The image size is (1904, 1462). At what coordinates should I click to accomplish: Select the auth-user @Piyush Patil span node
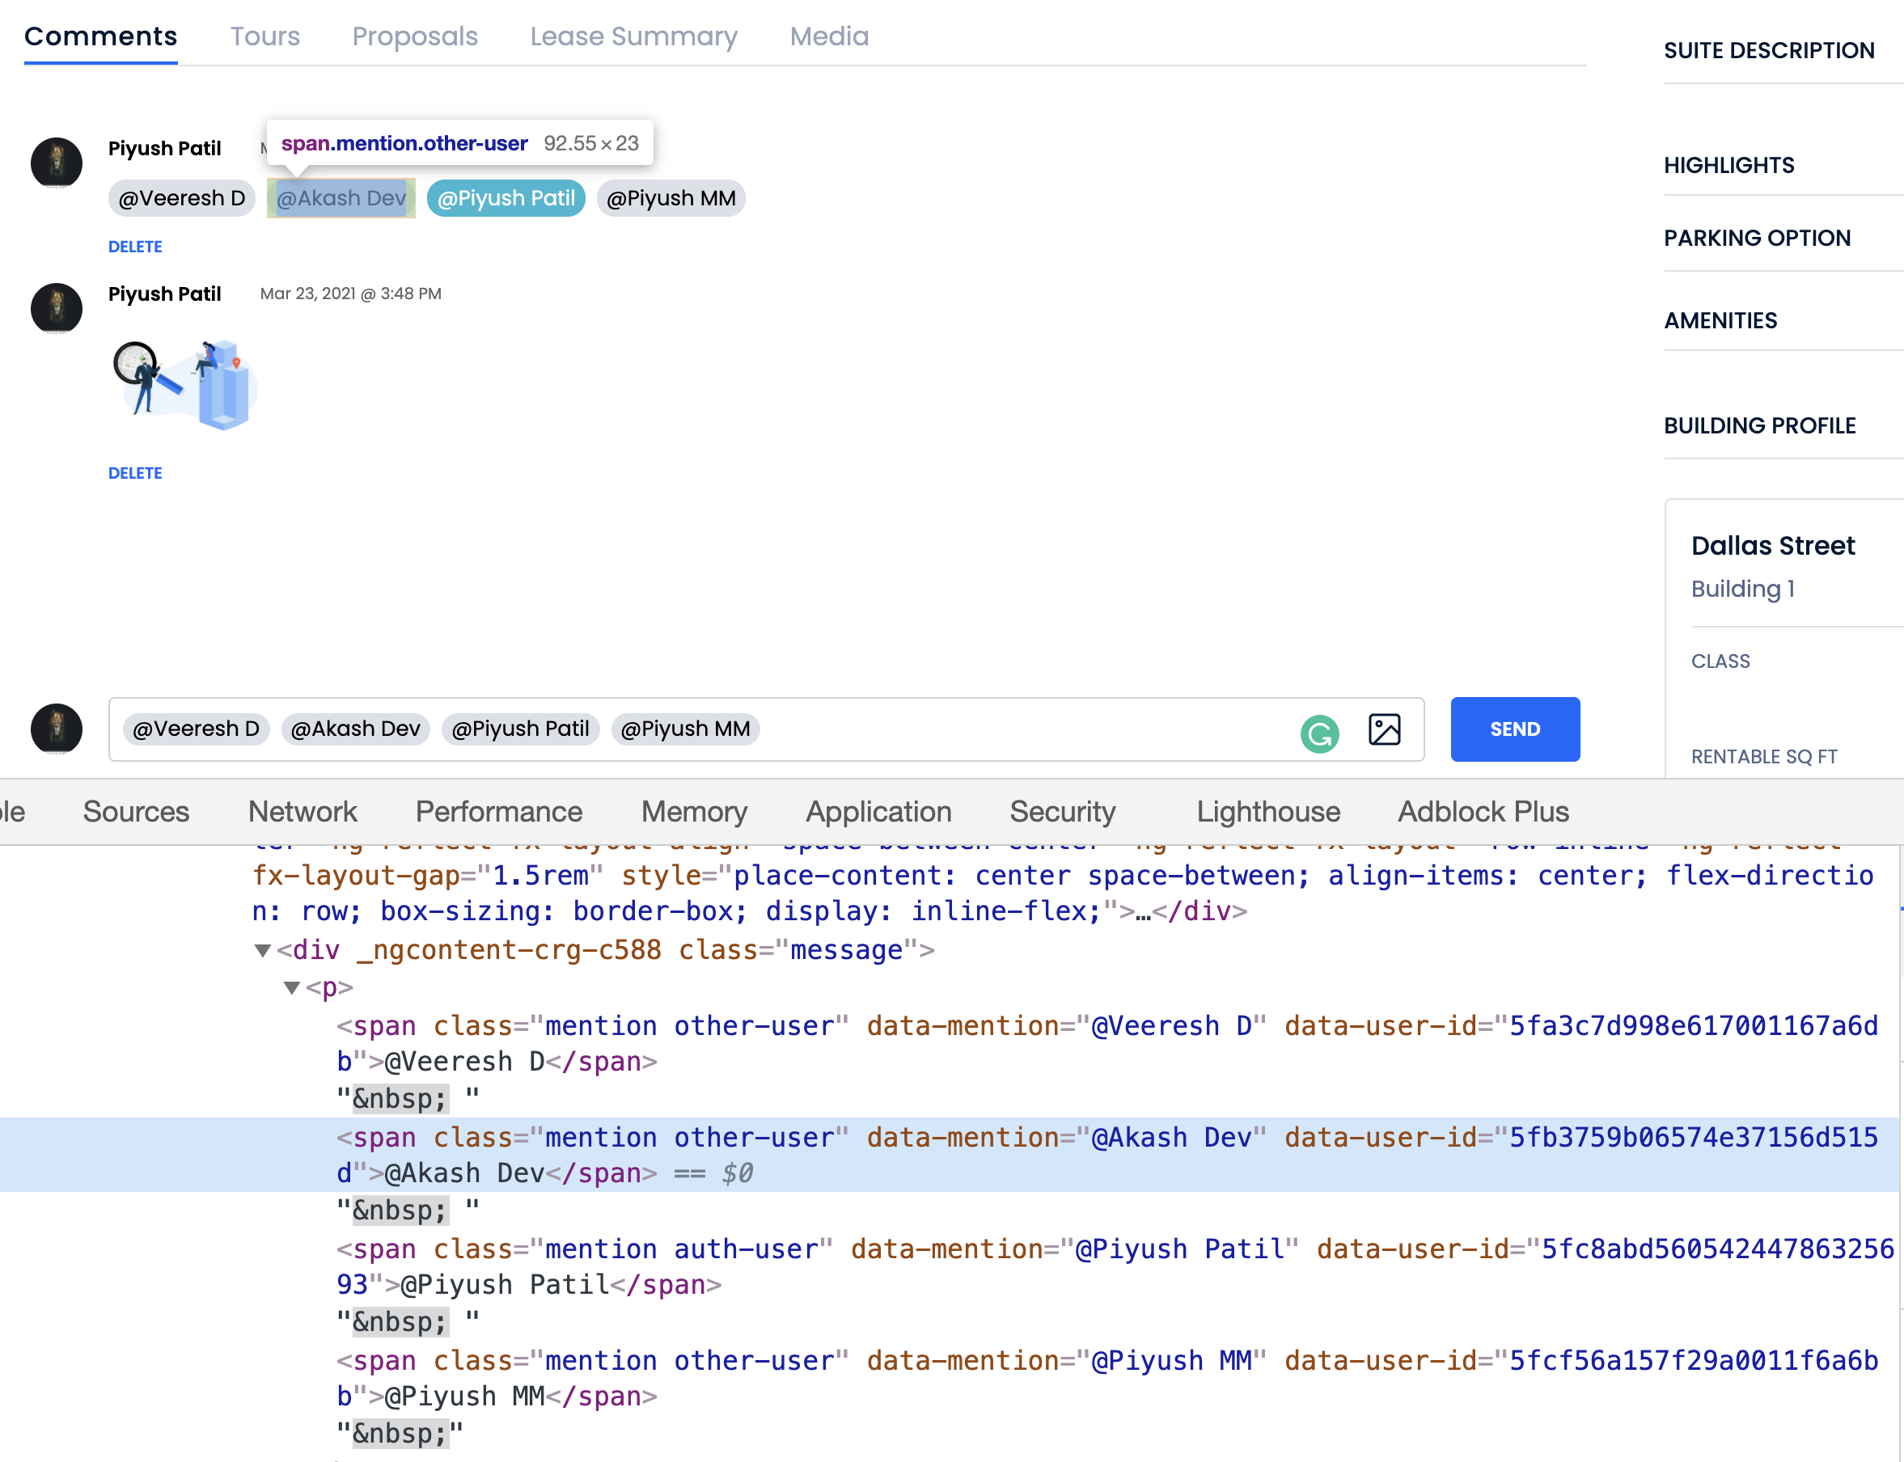(x=1115, y=1266)
